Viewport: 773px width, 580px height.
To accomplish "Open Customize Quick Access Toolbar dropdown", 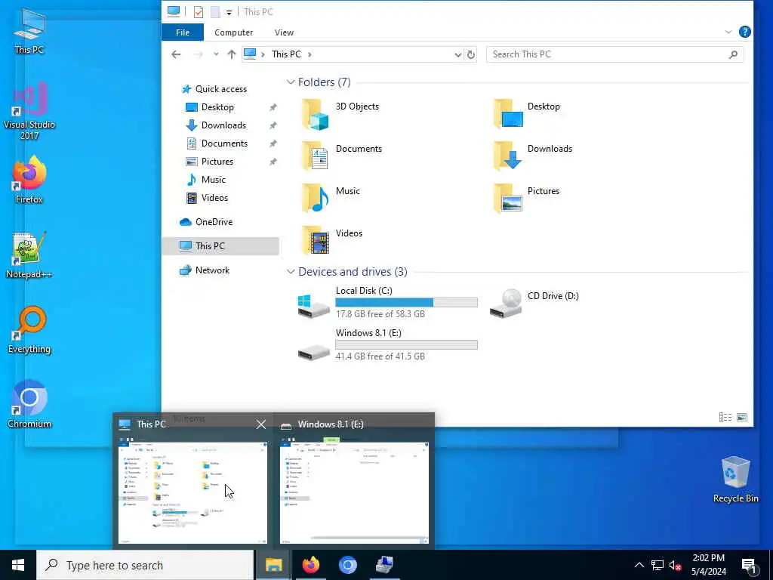I will click(x=229, y=12).
